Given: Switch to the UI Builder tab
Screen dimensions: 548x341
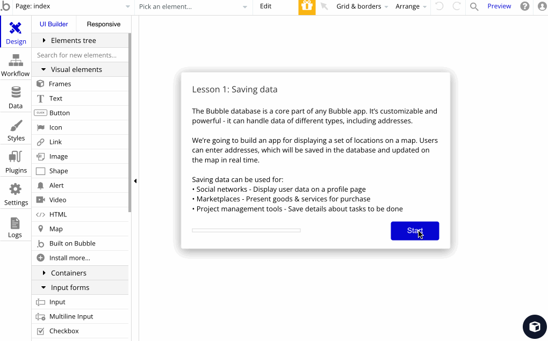Looking at the screenshot, I should point(54,24).
